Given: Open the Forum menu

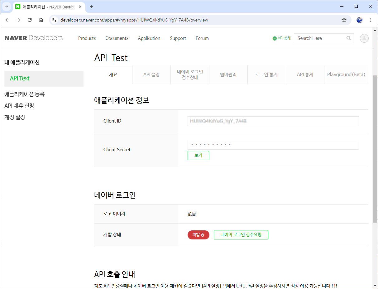Looking at the screenshot, I should pyautogui.click(x=202, y=38).
